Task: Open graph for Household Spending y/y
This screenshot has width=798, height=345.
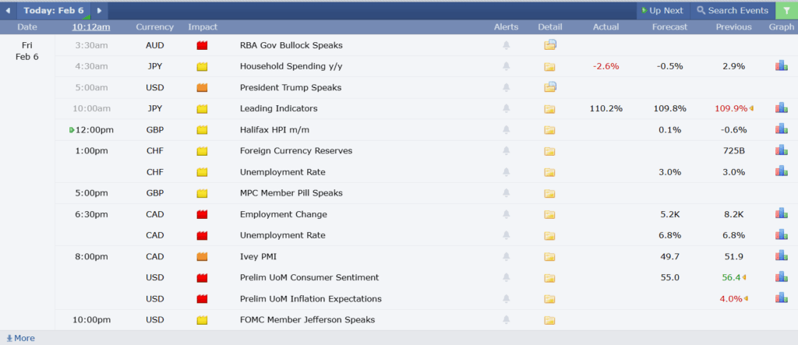Action: click(x=781, y=66)
